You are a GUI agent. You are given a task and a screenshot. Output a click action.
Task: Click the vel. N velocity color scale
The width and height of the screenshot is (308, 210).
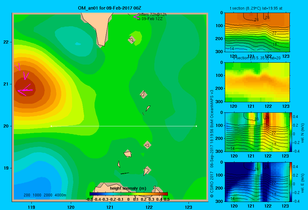click(x=291, y=132)
